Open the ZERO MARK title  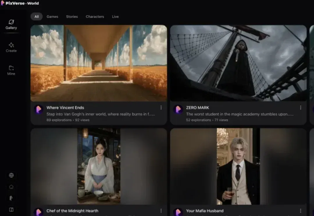[x=198, y=108]
